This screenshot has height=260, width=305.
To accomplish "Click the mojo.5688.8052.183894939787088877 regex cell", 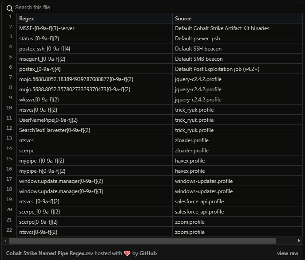I will tap(95, 79).
